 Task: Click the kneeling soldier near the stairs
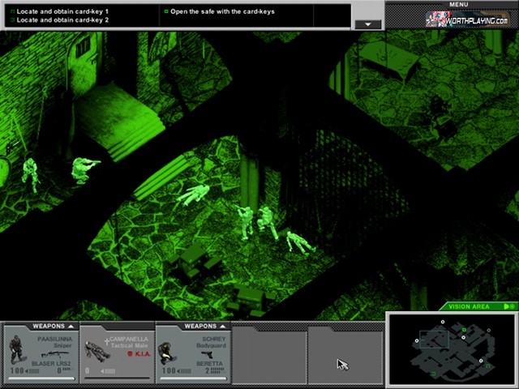(83, 169)
